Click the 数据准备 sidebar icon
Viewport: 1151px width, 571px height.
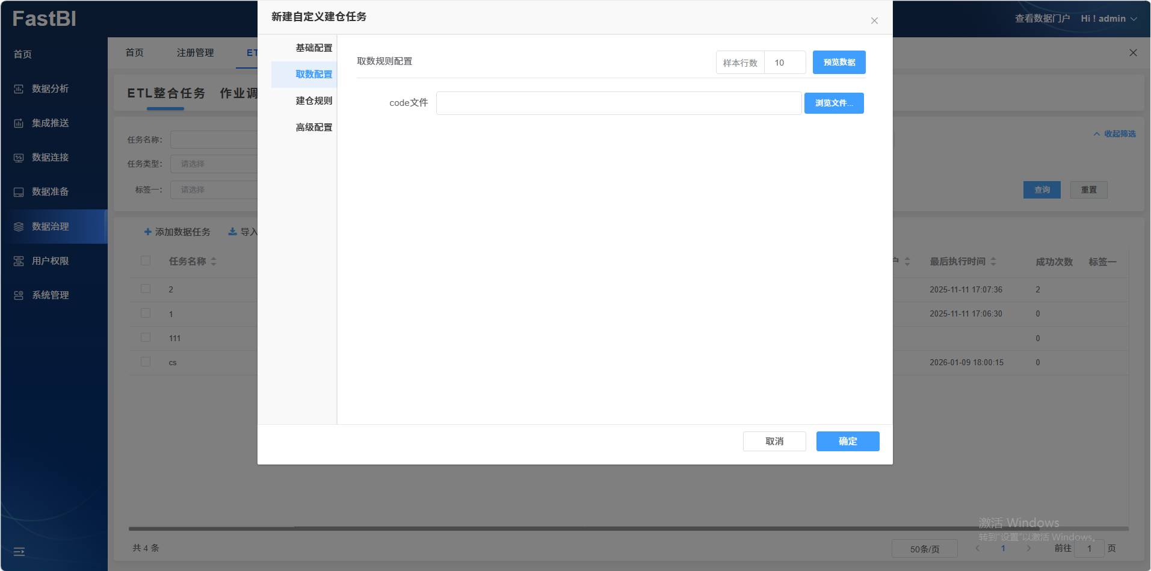[19, 192]
